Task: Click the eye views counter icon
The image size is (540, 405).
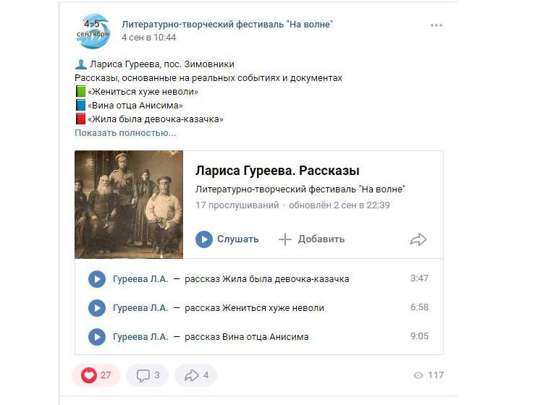Action: click(418, 375)
